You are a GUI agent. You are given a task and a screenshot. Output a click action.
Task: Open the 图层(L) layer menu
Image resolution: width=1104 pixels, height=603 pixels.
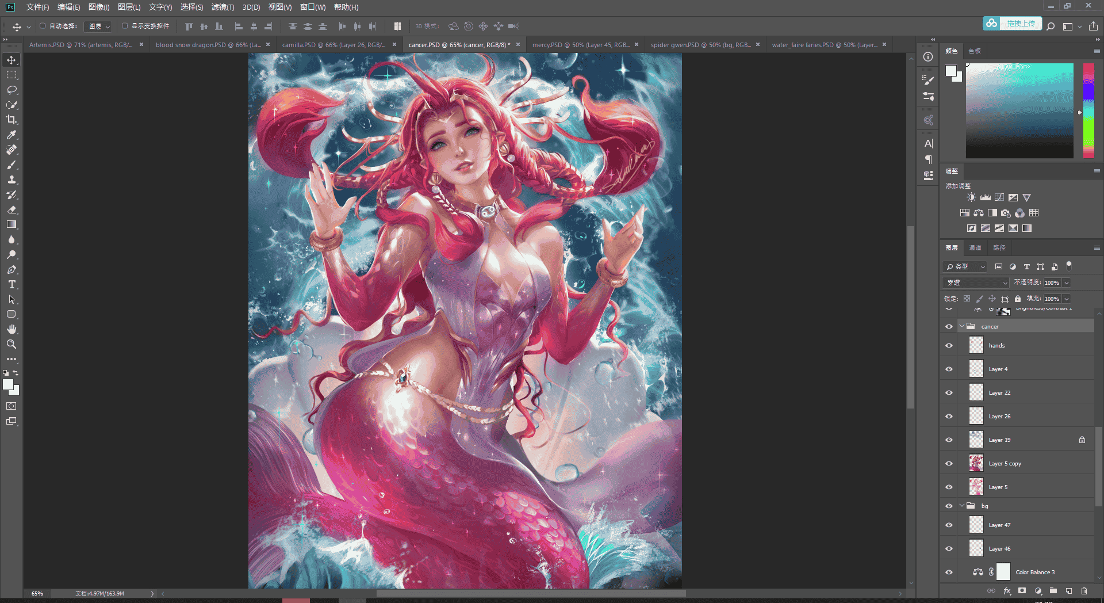click(x=129, y=7)
